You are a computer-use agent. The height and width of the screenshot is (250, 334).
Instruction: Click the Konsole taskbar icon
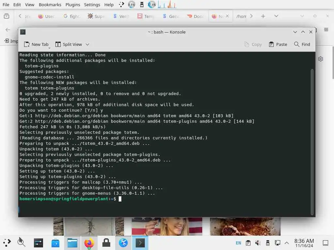coord(140,243)
